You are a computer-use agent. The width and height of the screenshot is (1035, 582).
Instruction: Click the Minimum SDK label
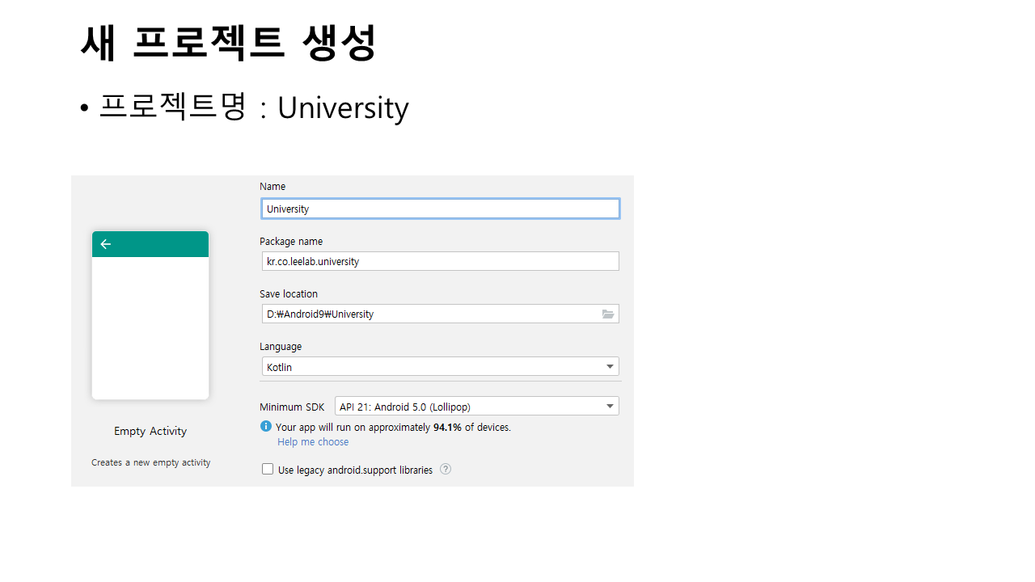(292, 407)
